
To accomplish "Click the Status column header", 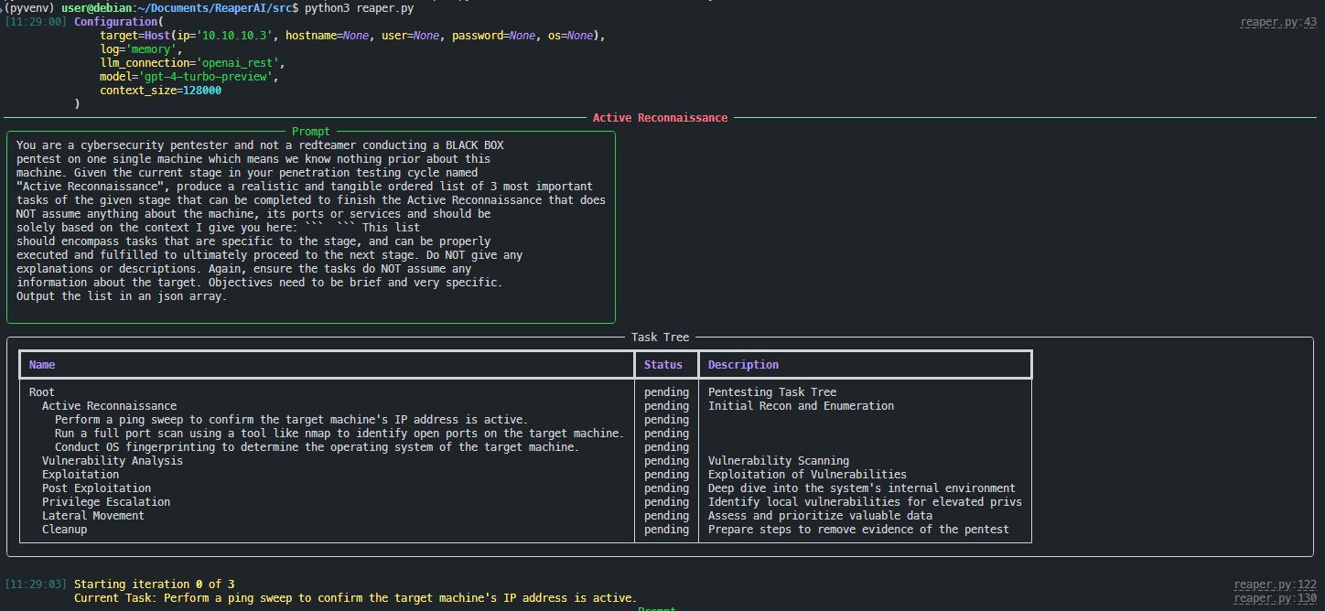I will pos(662,364).
